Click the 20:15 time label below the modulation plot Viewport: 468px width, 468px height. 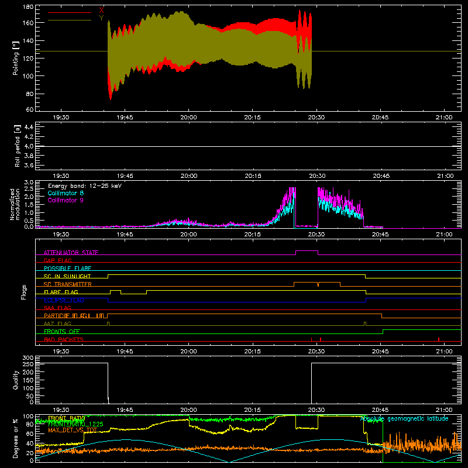(253, 235)
